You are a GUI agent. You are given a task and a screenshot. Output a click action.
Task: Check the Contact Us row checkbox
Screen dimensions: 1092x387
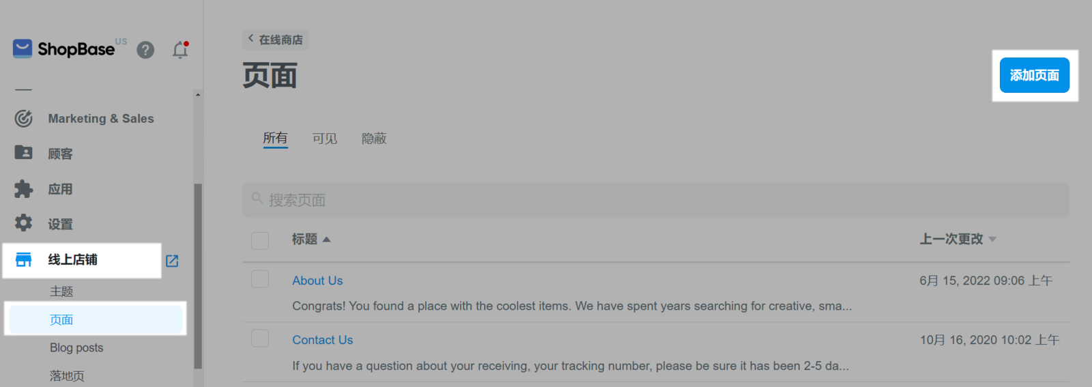(x=260, y=338)
